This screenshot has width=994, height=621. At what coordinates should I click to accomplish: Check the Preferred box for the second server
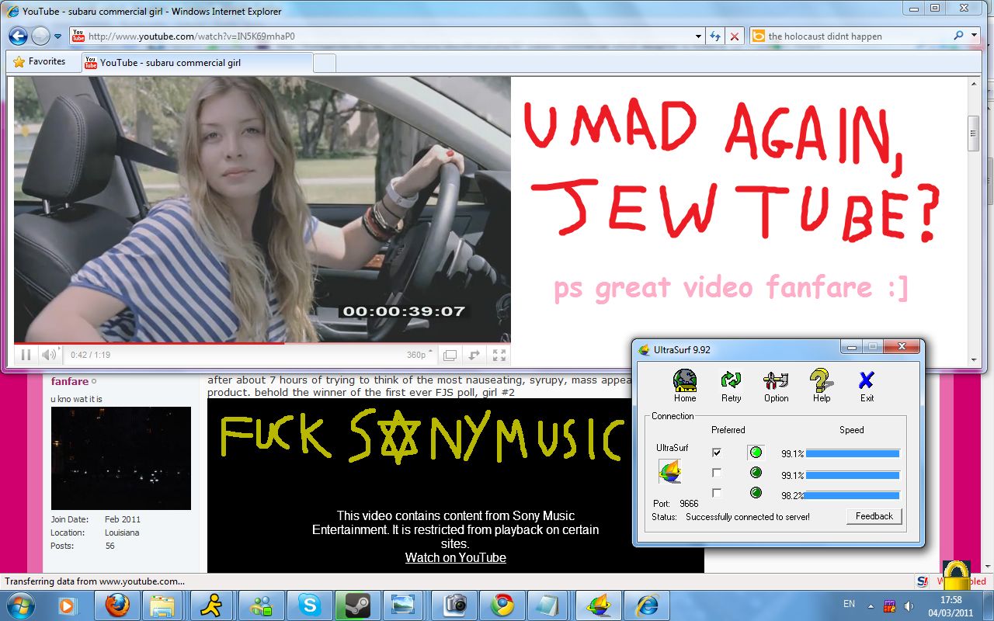pyautogui.click(x=717, y=473)
